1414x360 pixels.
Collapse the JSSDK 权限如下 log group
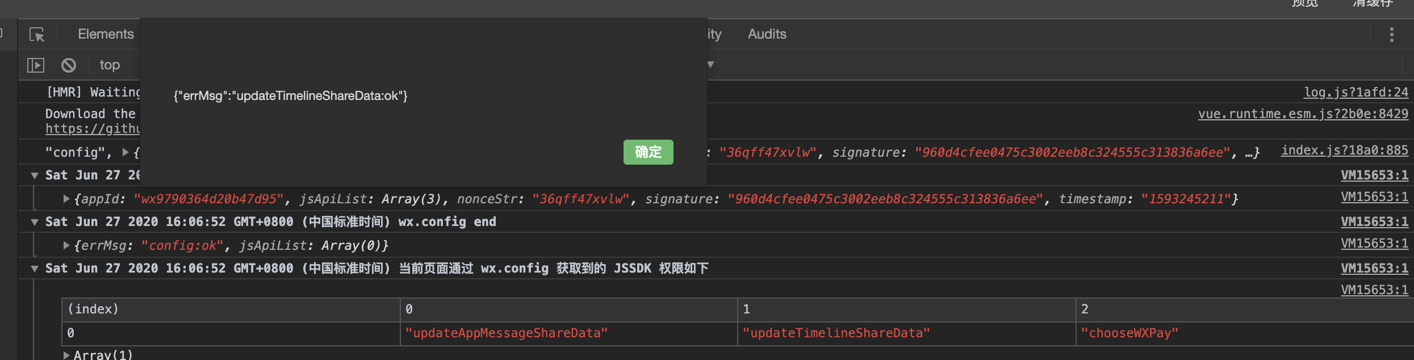(x=35, y=269)
